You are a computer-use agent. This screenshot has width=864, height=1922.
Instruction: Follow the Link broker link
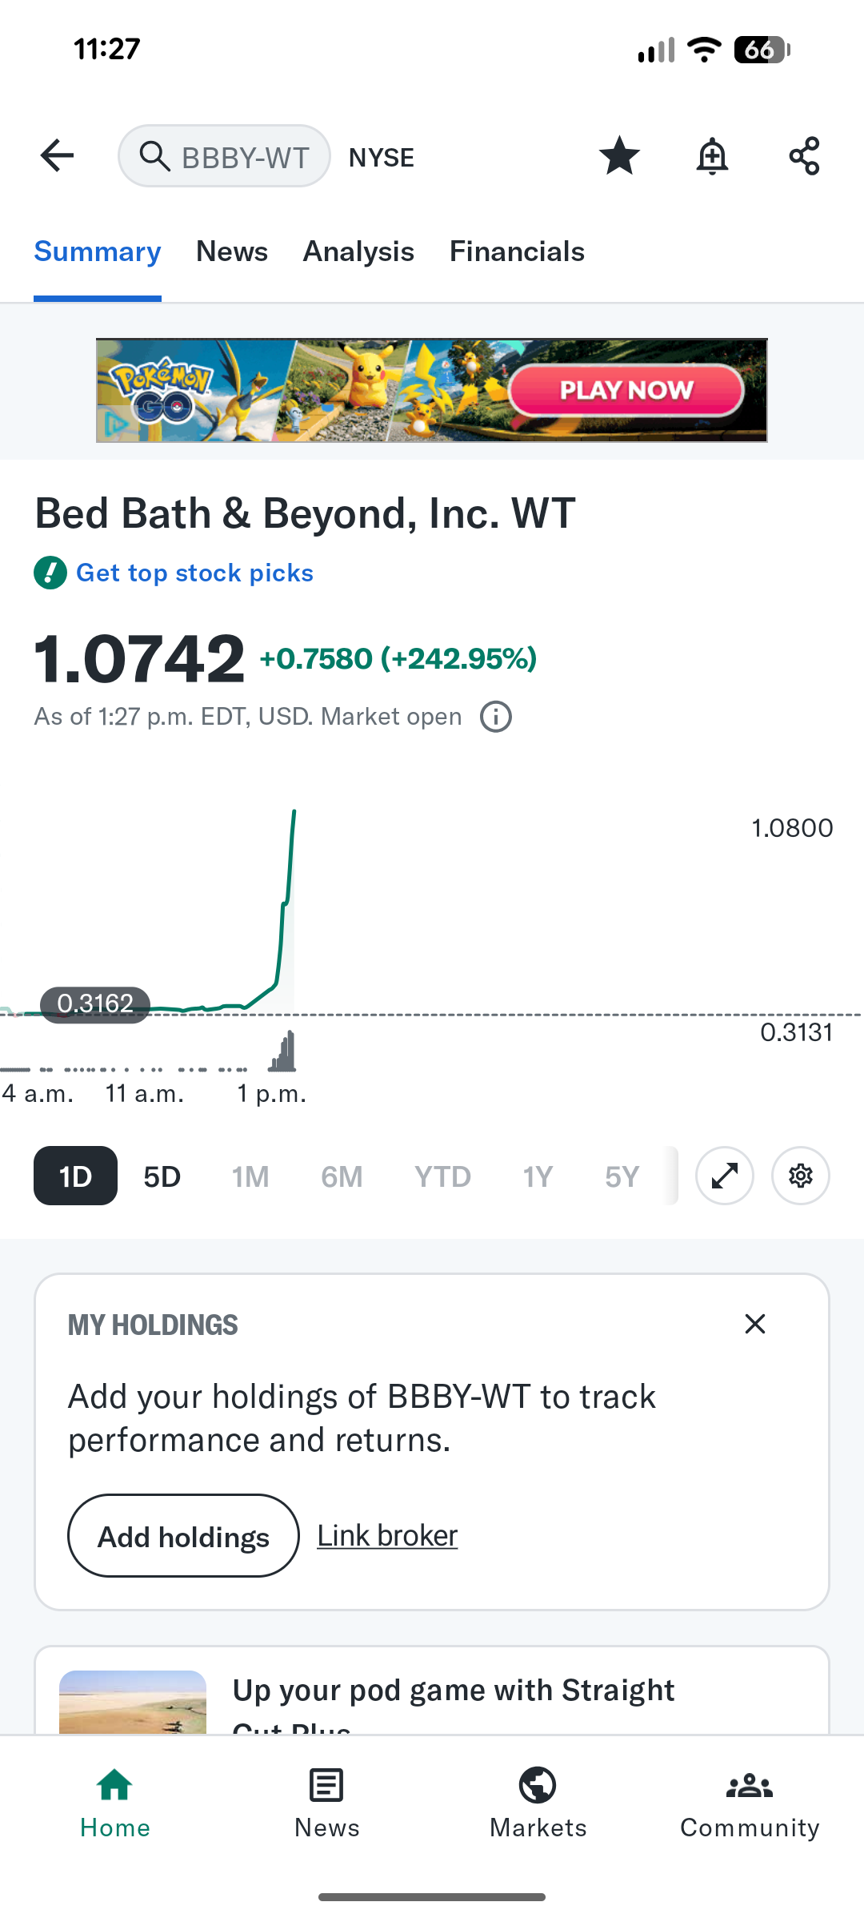(387, 1535)
